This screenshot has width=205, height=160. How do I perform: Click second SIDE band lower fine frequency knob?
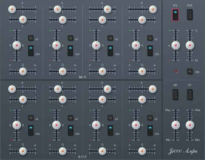point(63,99)
